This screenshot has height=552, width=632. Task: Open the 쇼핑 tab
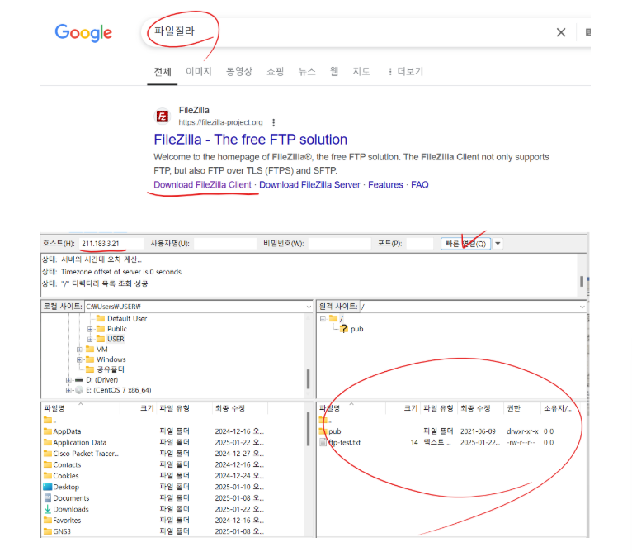coord(276,71)
